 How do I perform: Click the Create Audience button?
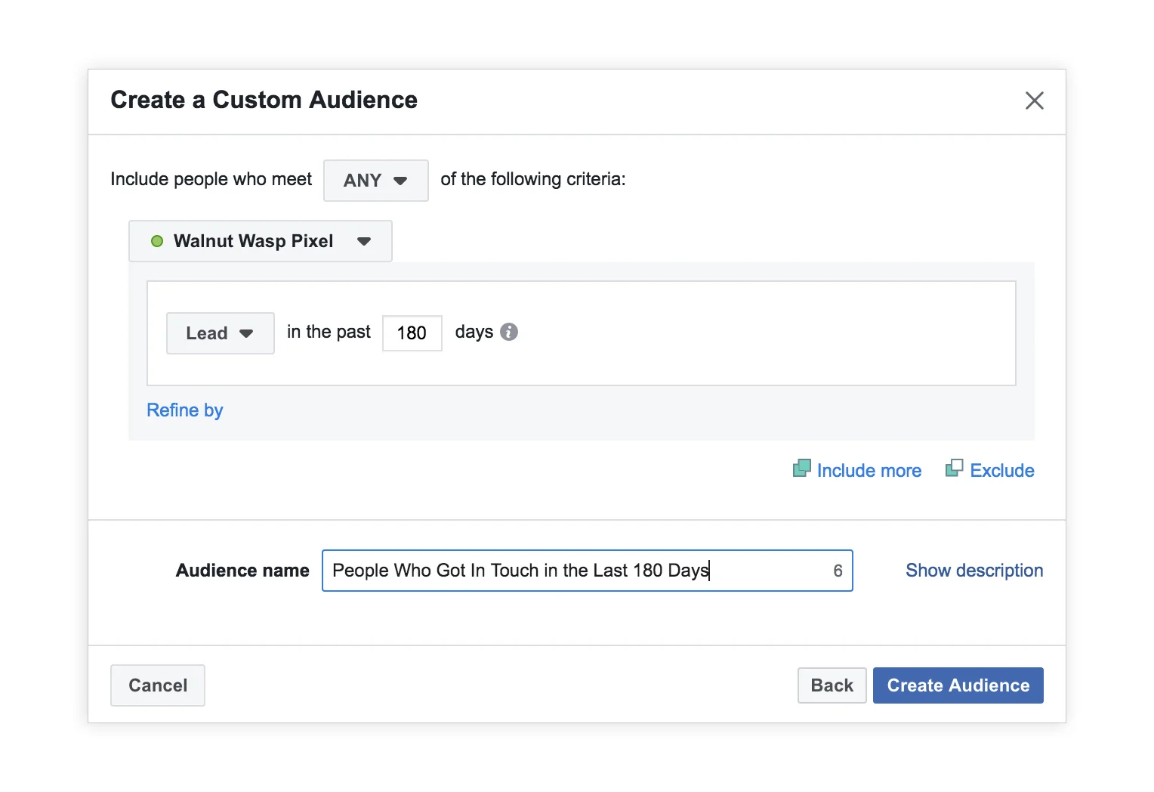pyautogui.click(x=958, y=685)
